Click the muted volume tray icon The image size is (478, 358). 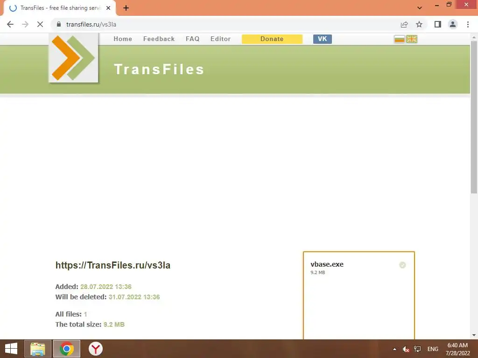coord(406,349)
